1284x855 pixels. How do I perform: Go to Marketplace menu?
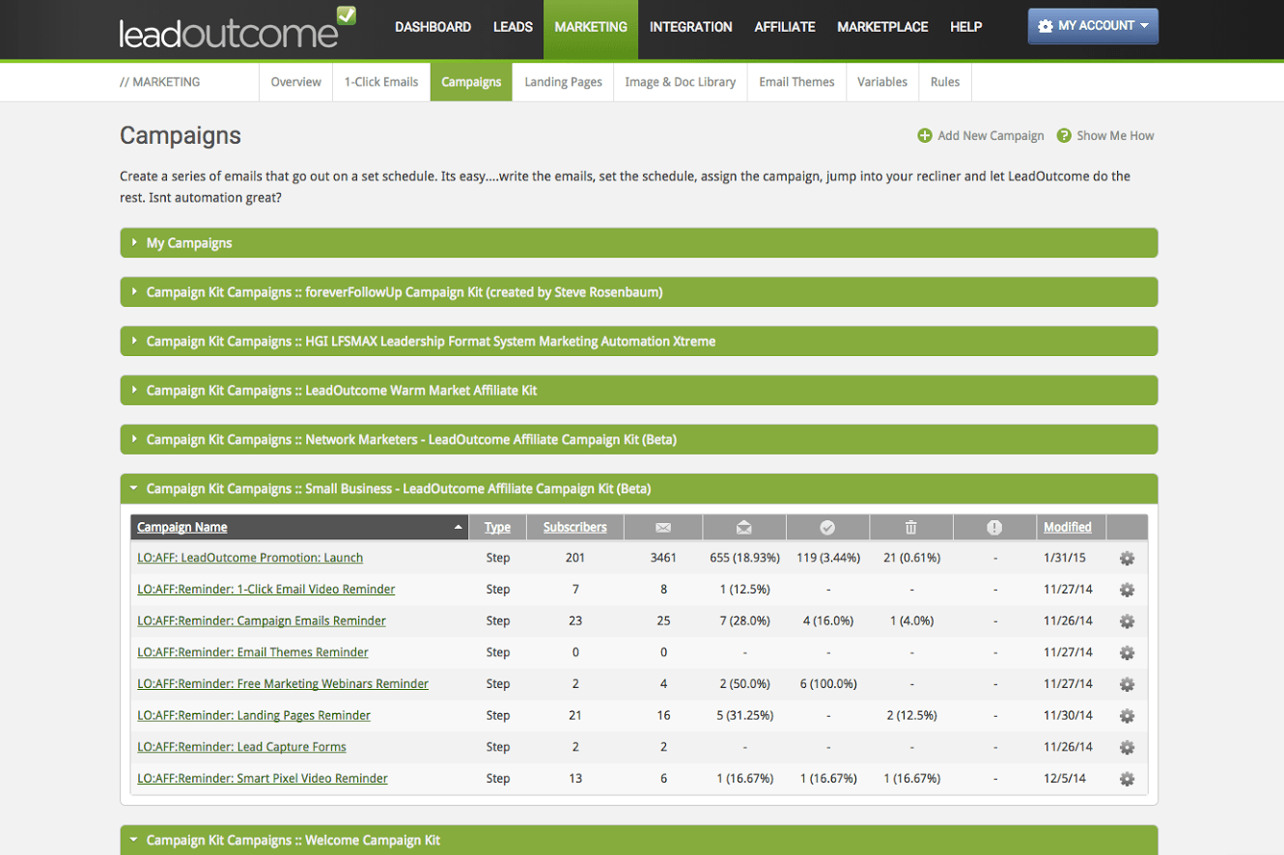coord(882,27)
